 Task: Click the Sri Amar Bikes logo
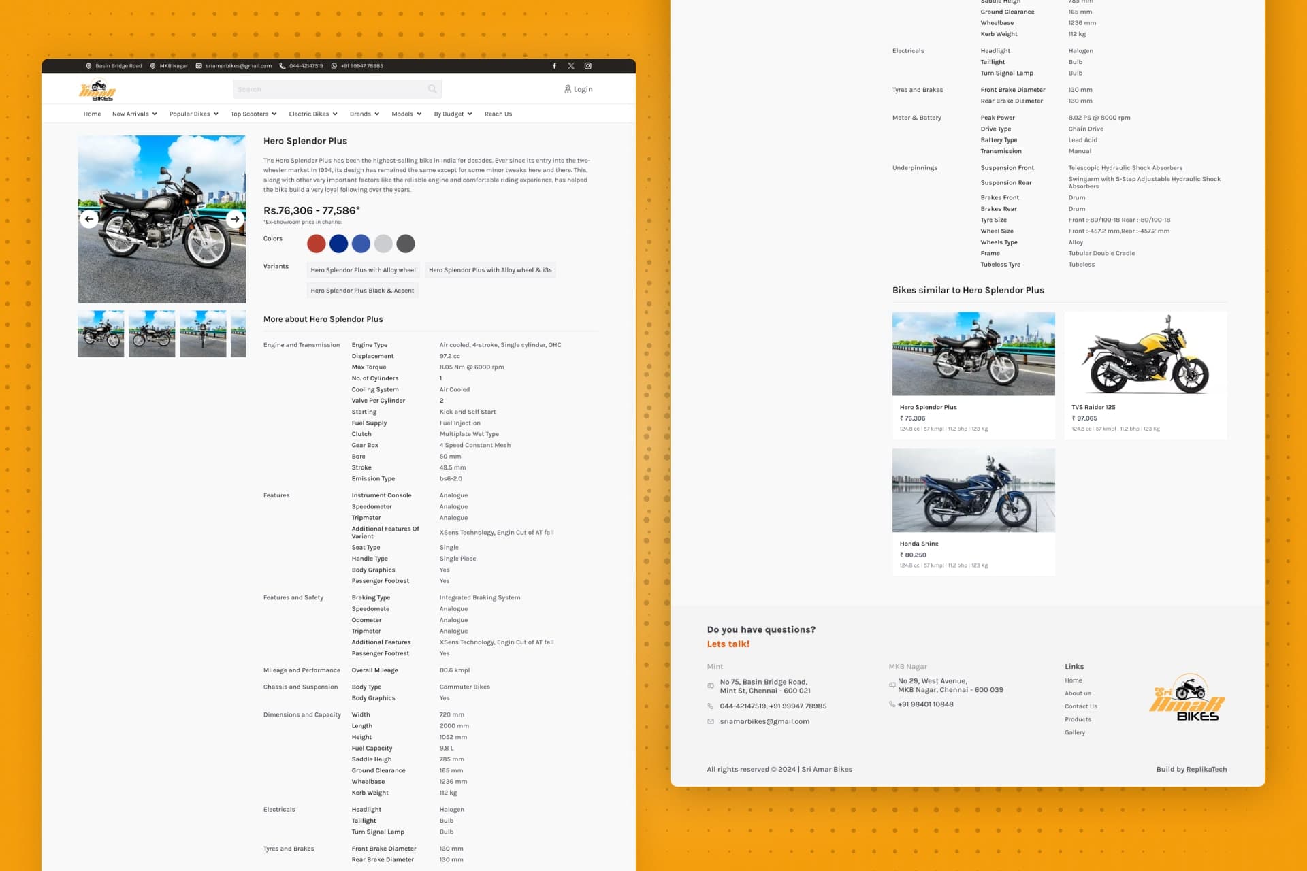pos(97,89)
